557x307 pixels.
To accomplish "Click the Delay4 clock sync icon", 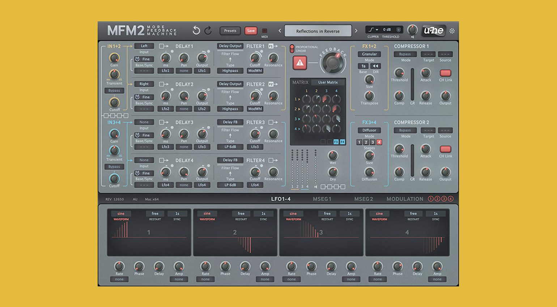I will pos(137,173).
